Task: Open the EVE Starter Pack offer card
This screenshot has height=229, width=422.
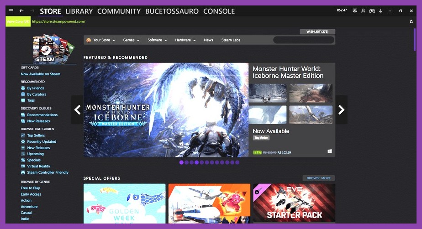Action: point(294,203)
